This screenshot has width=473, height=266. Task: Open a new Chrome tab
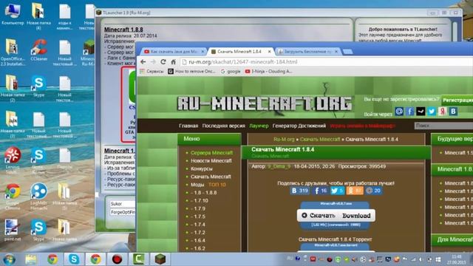click(348, 52)
